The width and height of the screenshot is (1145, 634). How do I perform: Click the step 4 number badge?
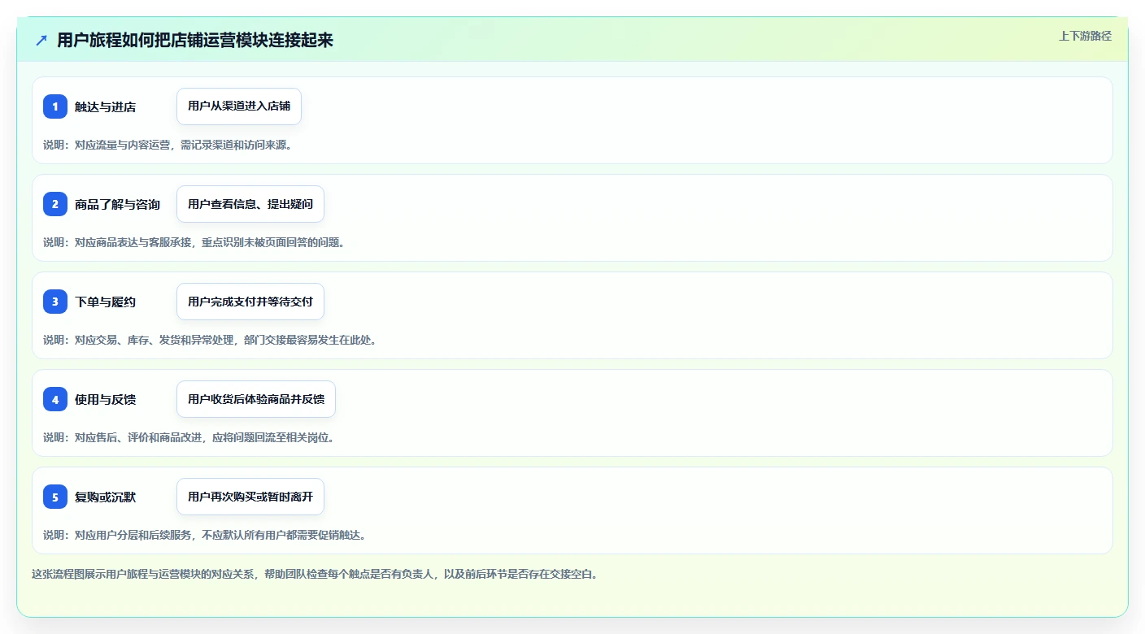[x=55, y=399]
